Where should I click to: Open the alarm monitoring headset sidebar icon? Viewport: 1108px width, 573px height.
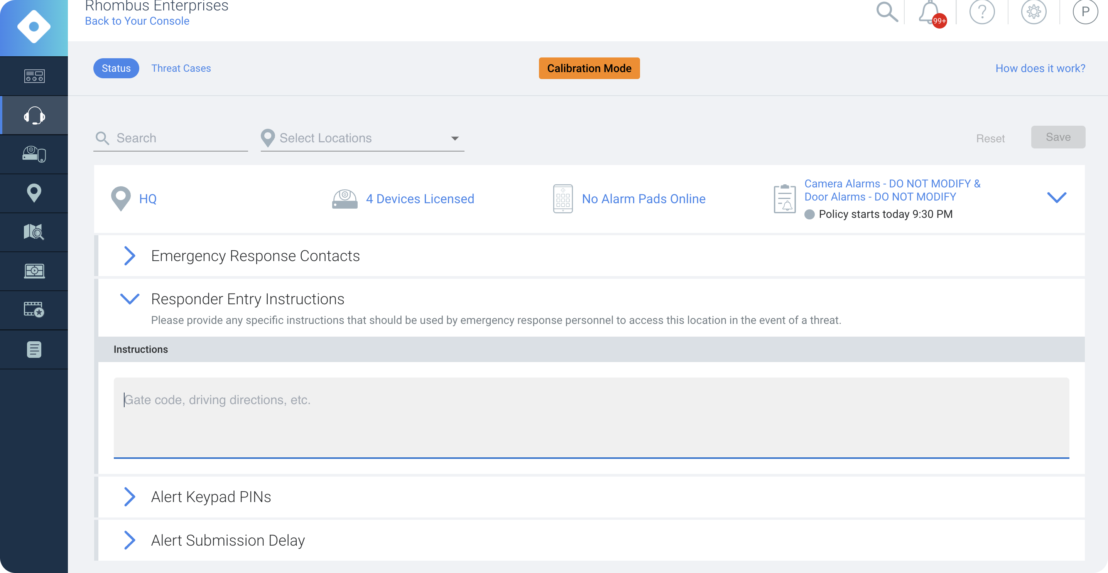[x=34, y=115]
